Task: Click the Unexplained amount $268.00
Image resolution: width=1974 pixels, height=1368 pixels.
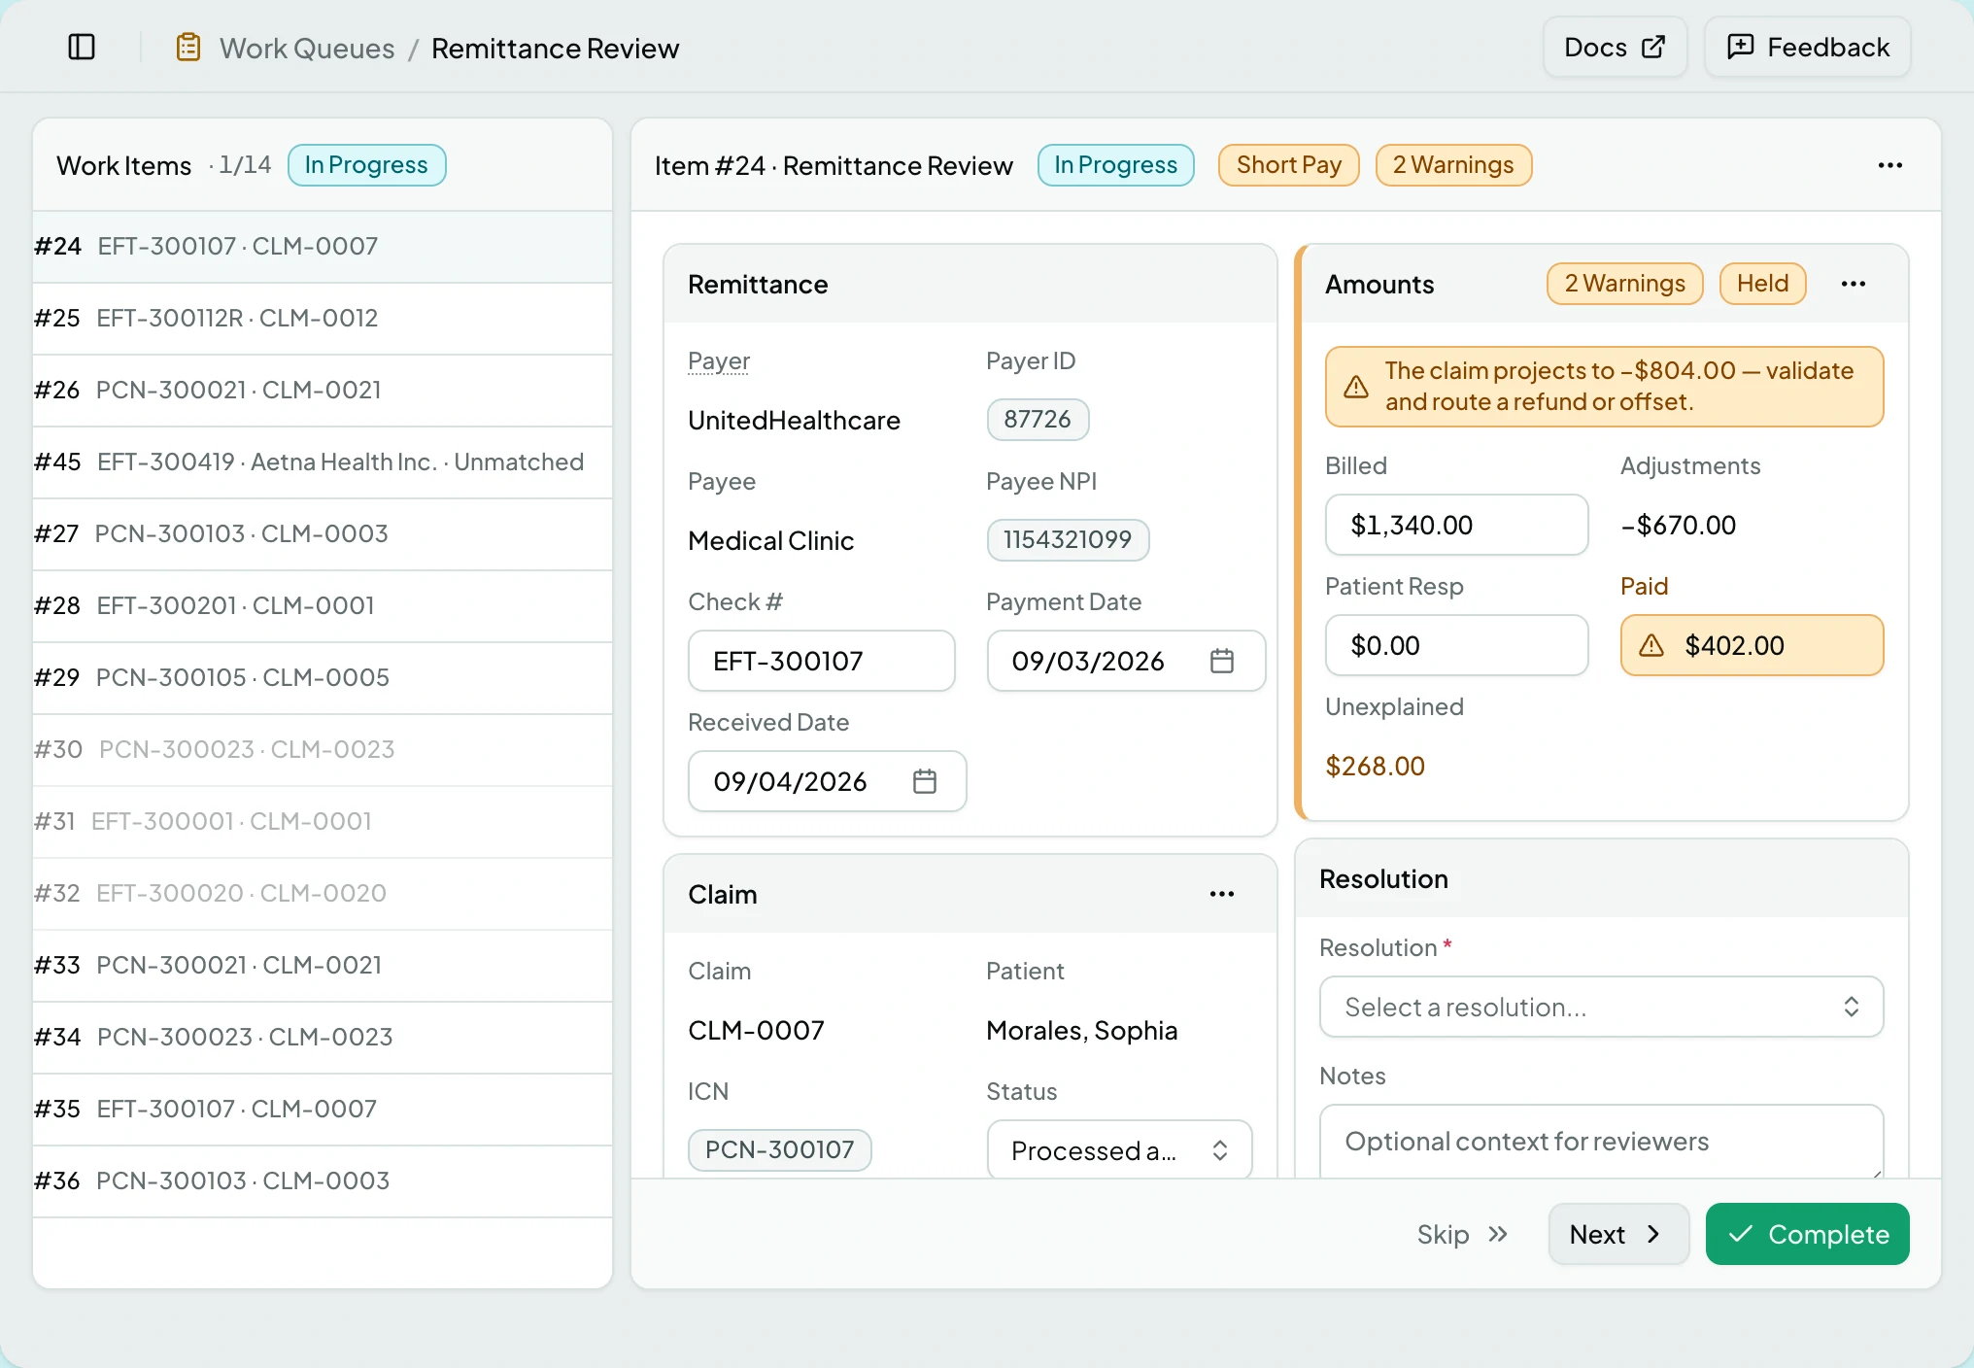Action: click(1376, 767)
